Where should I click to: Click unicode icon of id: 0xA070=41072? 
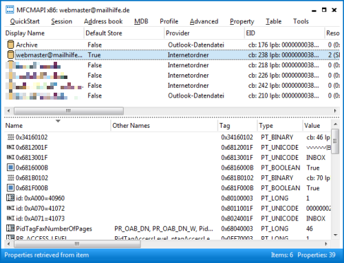pos(10,208)
